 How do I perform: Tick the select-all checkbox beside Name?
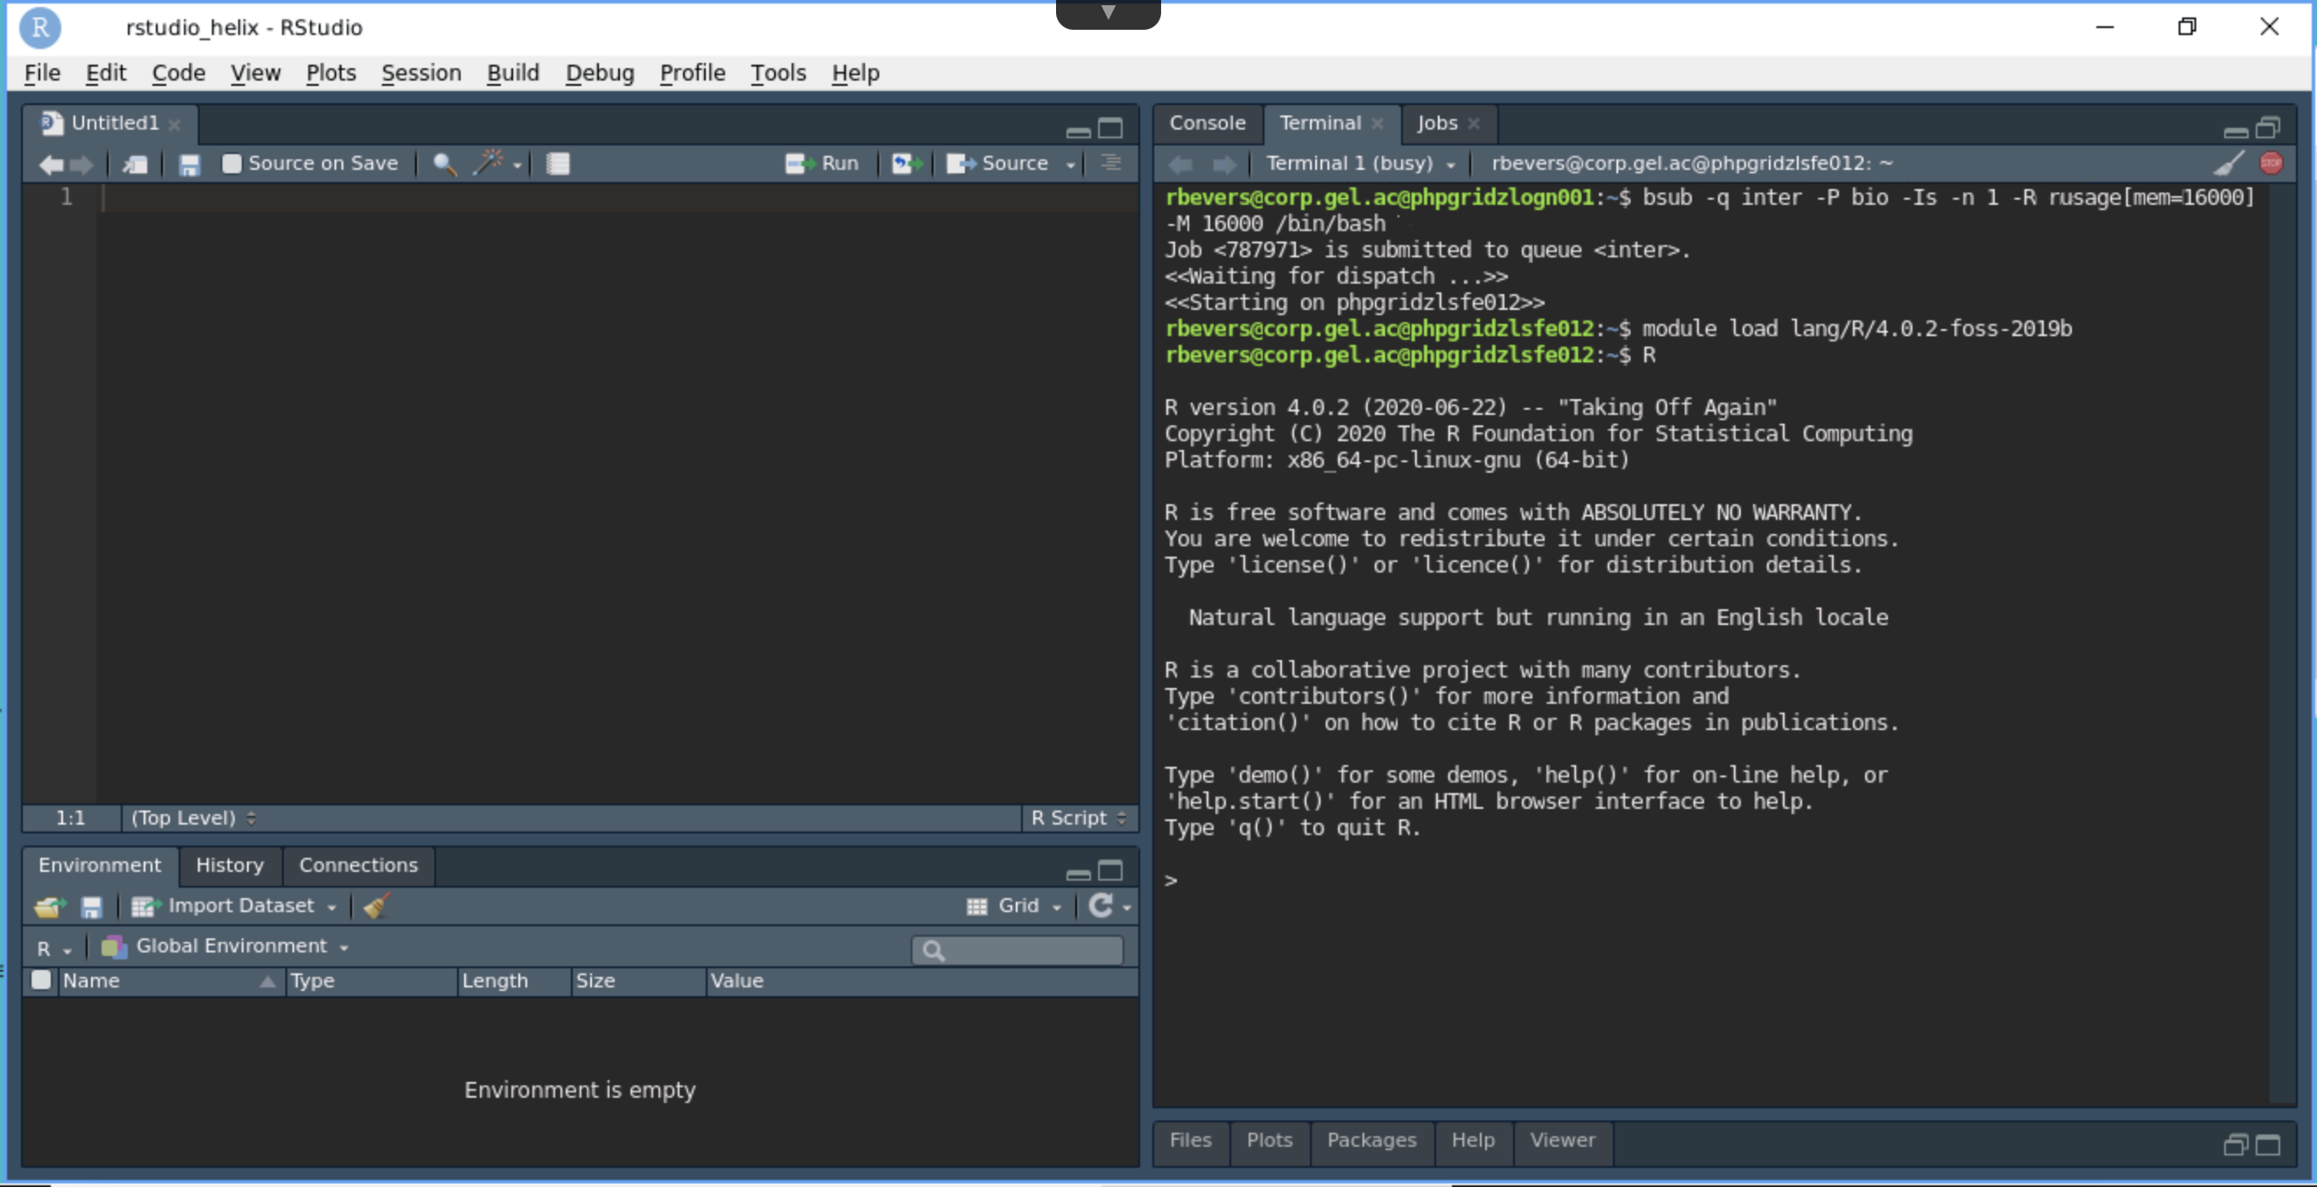click(x=41, y=980)
